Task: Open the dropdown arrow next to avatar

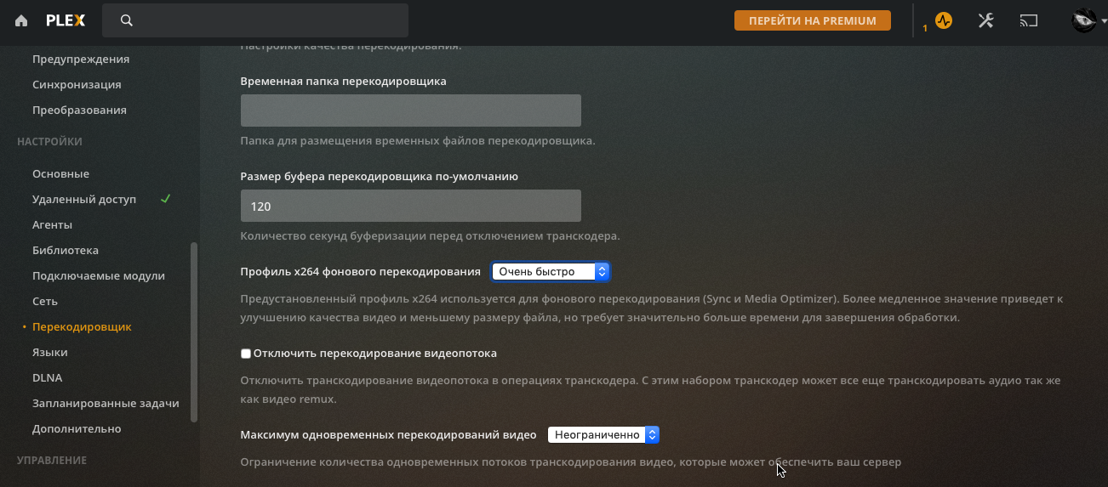Action: click(1102, 21)
